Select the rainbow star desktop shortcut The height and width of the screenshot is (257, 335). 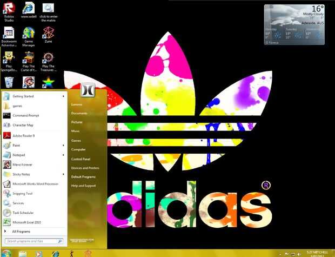click(49, 83)
